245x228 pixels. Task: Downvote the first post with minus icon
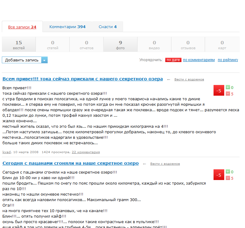coord(228,94)
